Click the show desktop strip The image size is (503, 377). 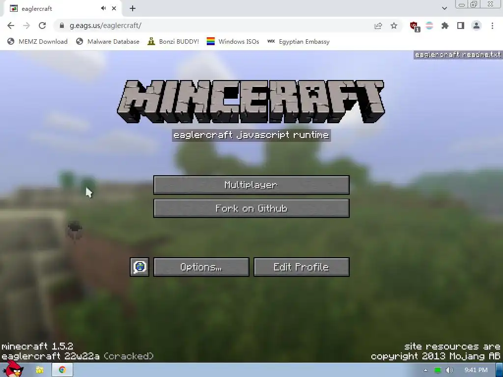500,370
